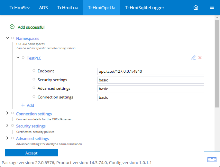Click the green Add successful checkmark icon

[12, 27]
